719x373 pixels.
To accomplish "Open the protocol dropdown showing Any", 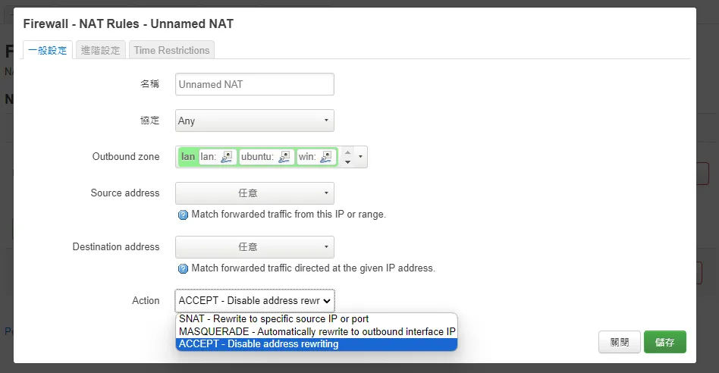I will (255, 121).
